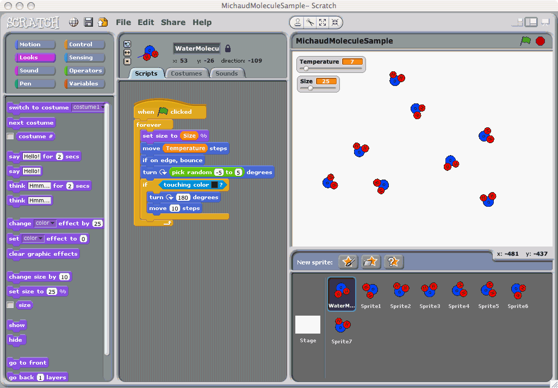The image size is (558, 388).
Task: Open the Share menu
Action: pos(173,22)
